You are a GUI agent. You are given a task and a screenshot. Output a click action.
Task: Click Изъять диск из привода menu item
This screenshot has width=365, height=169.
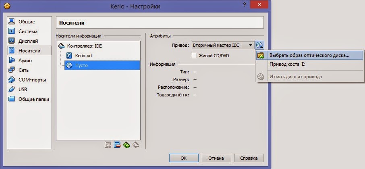[x=309, y=77]
